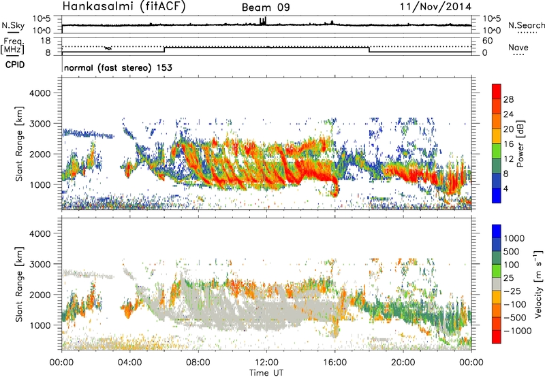Click the N.Search legend label
The height and width of the screenshot is (377, 545).
coord(526,25)
